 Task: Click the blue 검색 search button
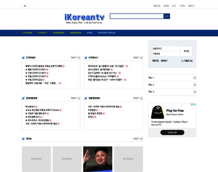coord(167,16)
